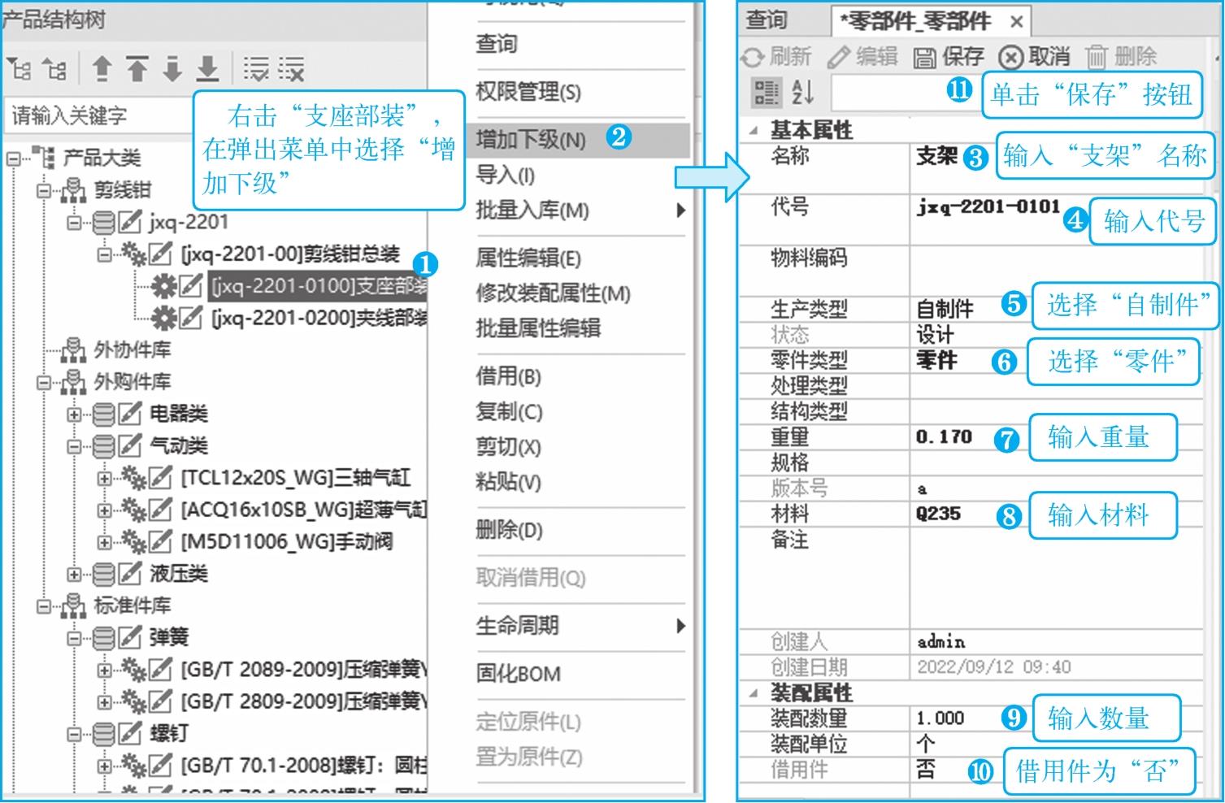This screenshot has height=803, width=1225.
Task: Collapse the 剪线钳总装 assembly node
Action: coord(104,254)
